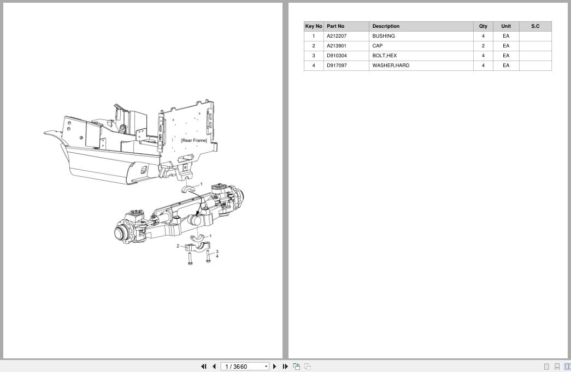Image resolution: width=571 pixels, height=372 pixels.
Task: Click the CAP description cell
Action: pyautogui.click(x=421, y=46)
